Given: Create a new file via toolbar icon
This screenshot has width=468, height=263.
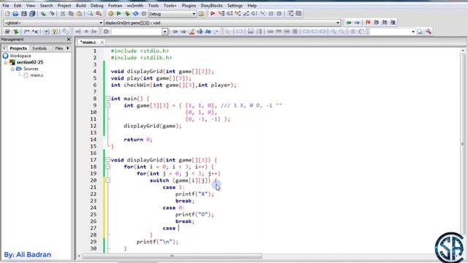Looking at the screenshot, I should pos(7,14).
